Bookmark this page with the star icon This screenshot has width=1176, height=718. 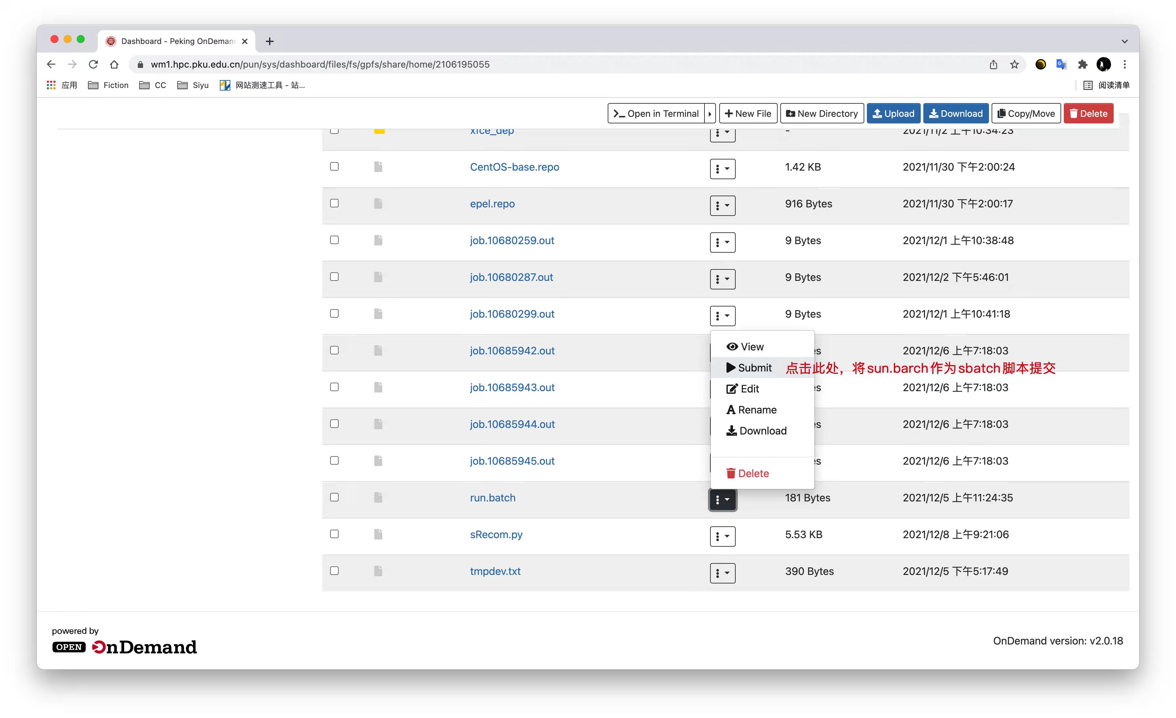(1015, 64)
